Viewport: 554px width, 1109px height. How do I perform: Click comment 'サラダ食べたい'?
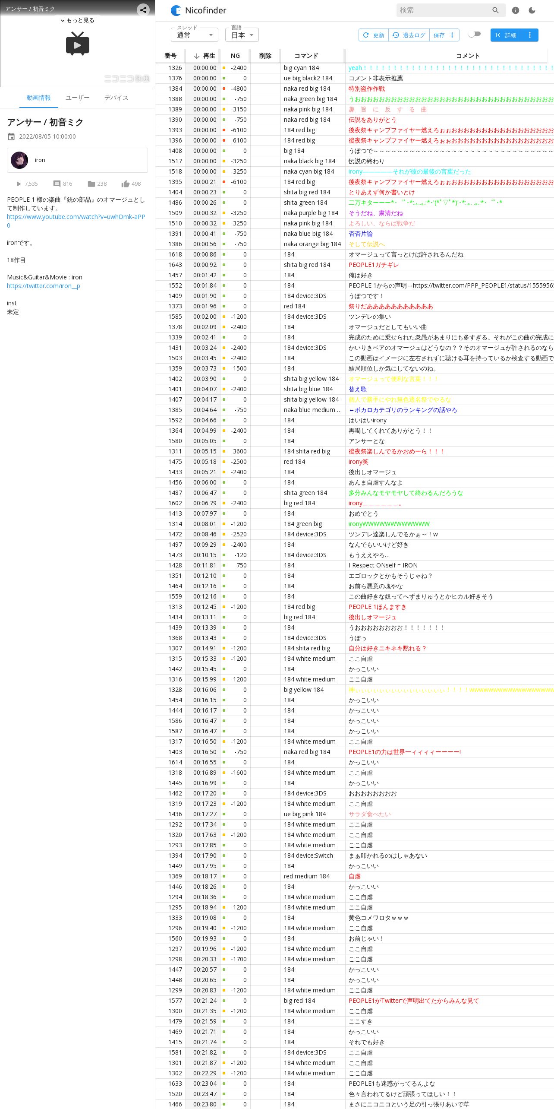pos(370,814)
